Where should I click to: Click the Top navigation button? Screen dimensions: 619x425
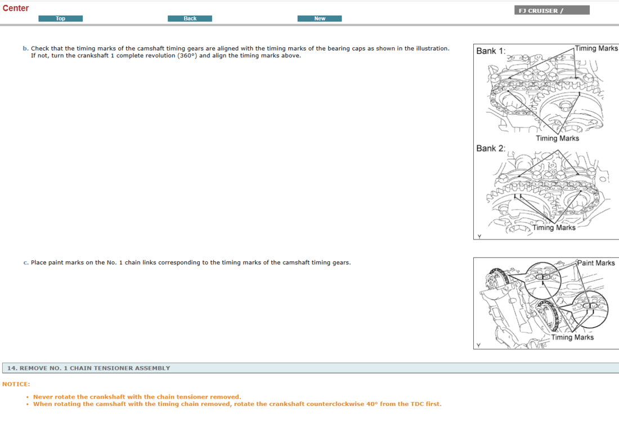pos(60,19)
